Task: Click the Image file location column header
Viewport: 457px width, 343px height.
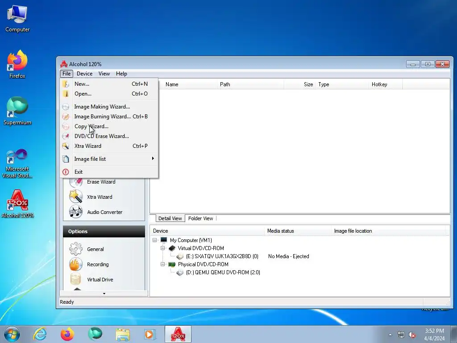Action: tap(389, 231)
